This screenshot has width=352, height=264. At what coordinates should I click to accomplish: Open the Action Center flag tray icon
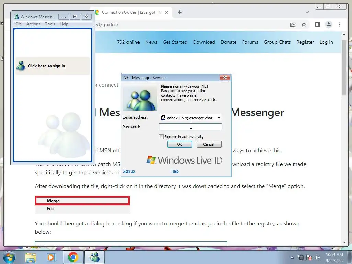[309, 257]
